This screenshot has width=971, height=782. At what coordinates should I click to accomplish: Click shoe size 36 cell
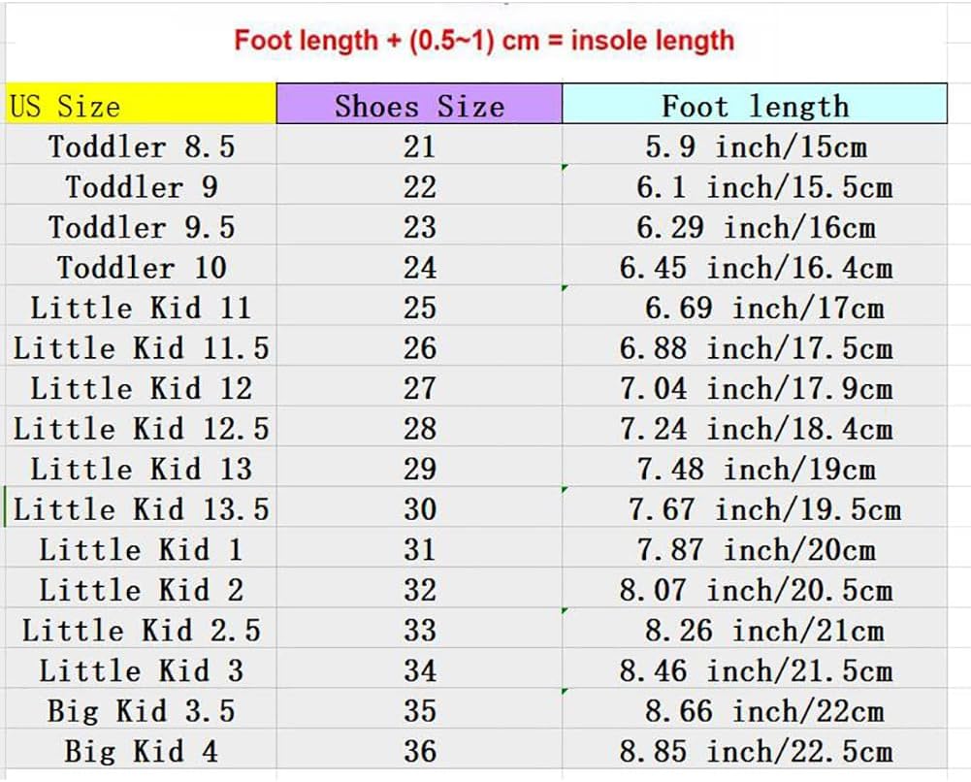(x=419, y=751)
